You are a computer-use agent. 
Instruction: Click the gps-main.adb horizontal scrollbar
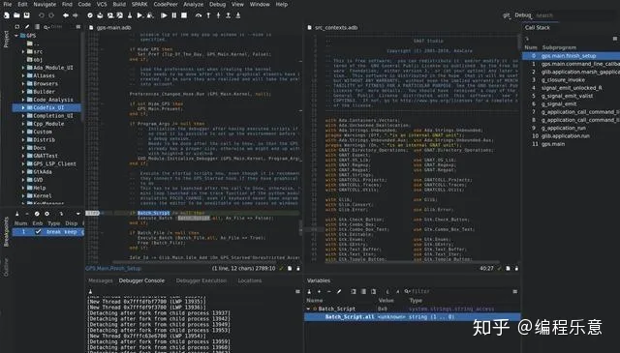point(194,262)
